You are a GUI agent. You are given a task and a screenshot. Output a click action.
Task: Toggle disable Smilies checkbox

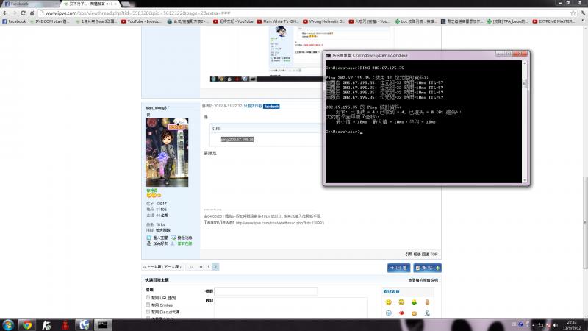pos(148,305)
